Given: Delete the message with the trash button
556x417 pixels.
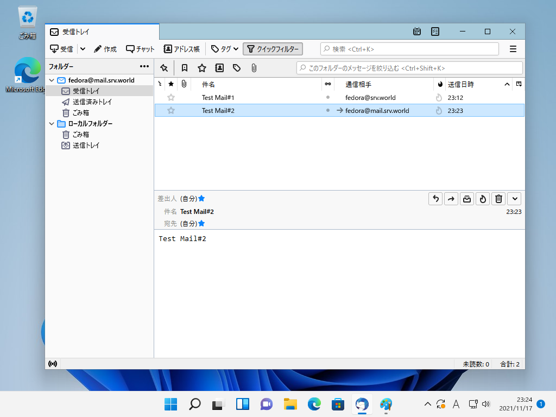Looking at the screenshot, I should click(499, 199).
